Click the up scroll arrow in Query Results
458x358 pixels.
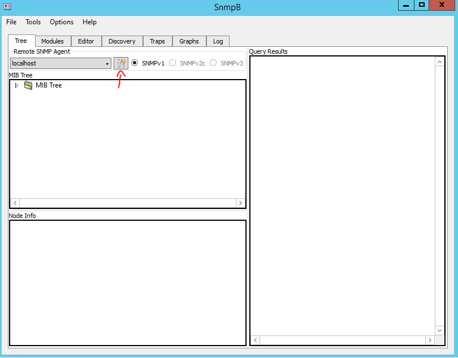pos(440,61)
